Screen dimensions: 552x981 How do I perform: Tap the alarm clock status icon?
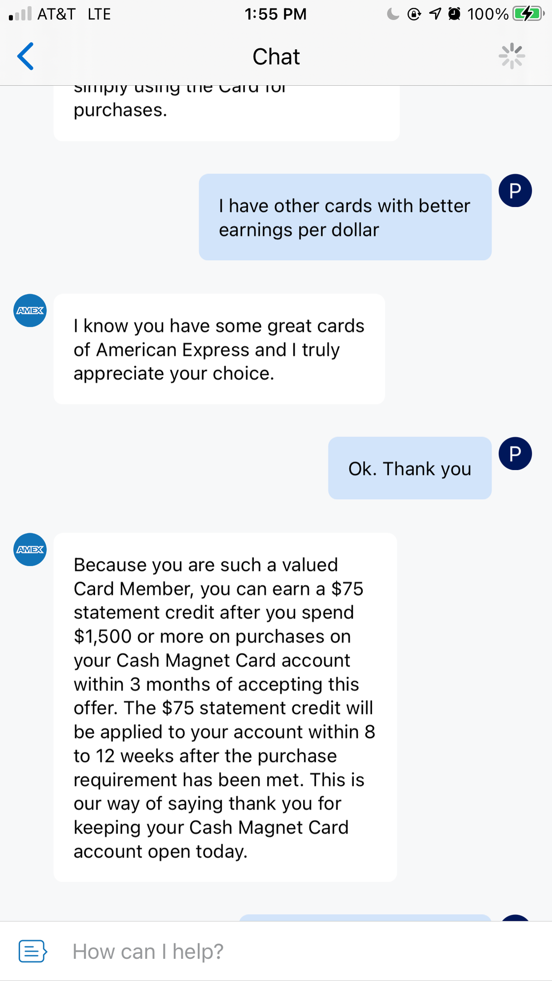[454, 14]
